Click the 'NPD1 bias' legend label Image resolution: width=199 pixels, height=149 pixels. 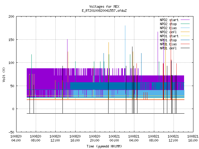(168, 44)
